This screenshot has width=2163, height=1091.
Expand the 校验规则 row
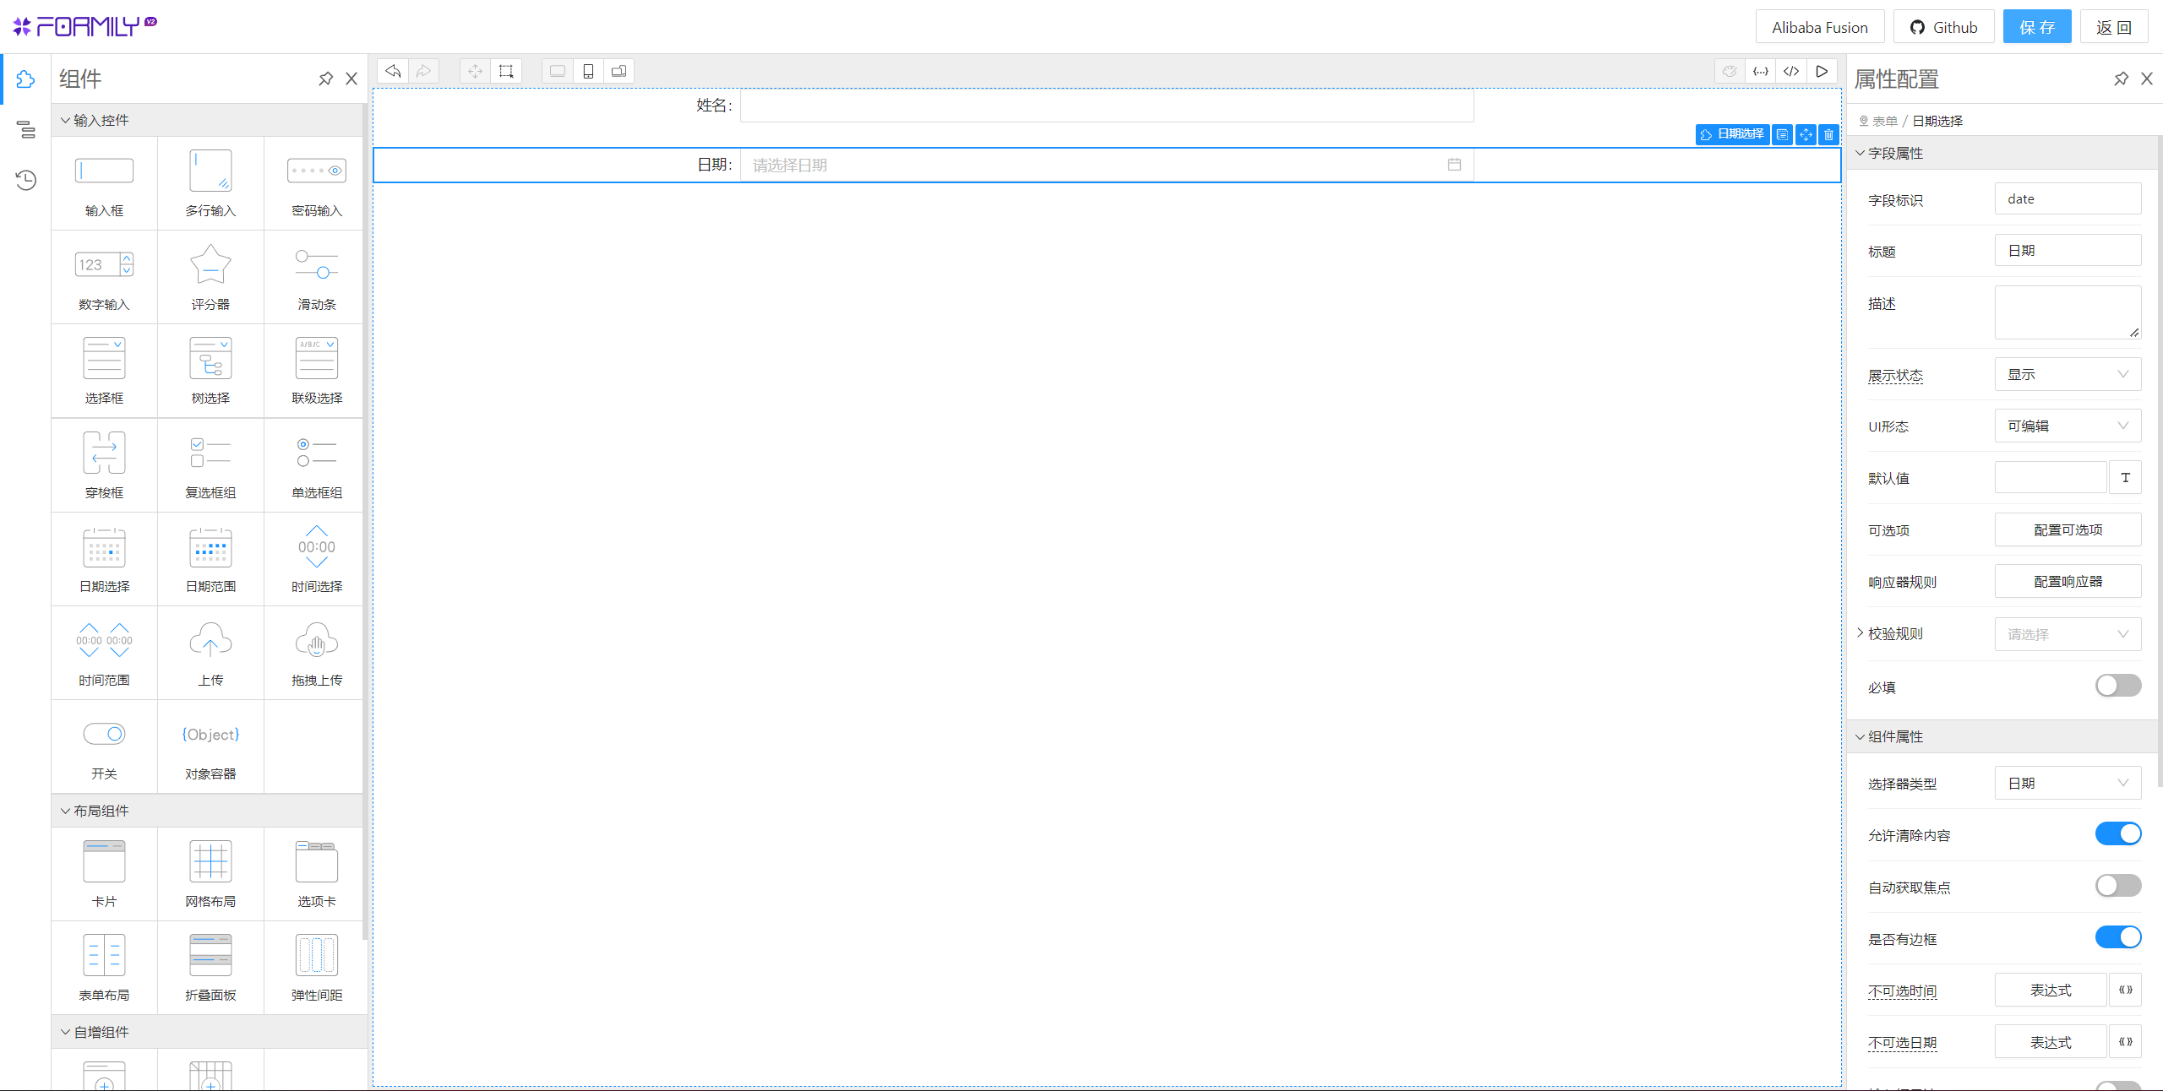[x=1860, y=632]
